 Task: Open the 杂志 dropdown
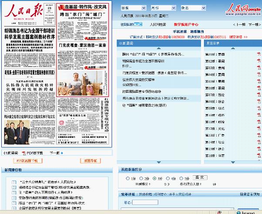[193, 8]
